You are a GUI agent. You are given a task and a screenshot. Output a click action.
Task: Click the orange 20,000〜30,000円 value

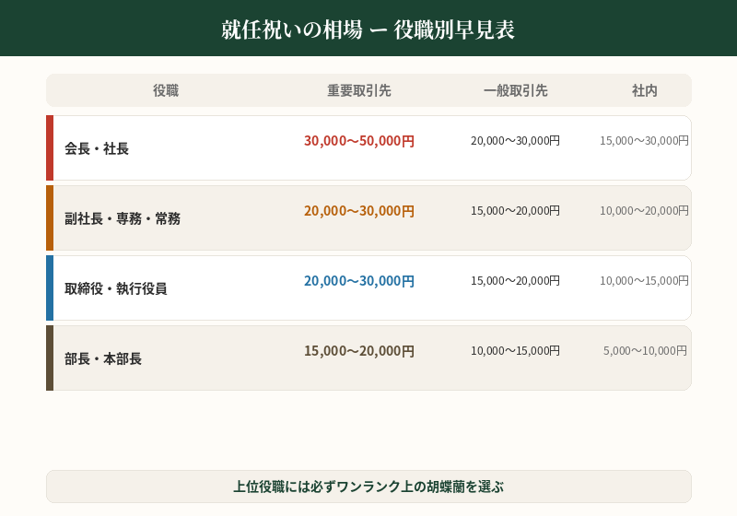(359, 210)
